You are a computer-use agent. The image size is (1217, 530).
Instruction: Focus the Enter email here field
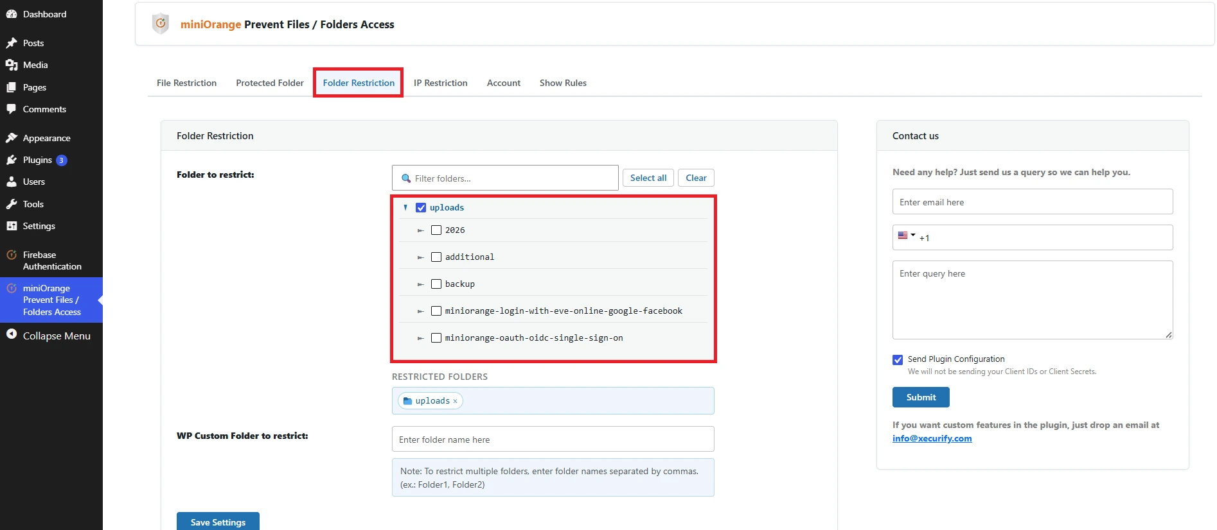pyautogui.click(x=1033, y=201)
